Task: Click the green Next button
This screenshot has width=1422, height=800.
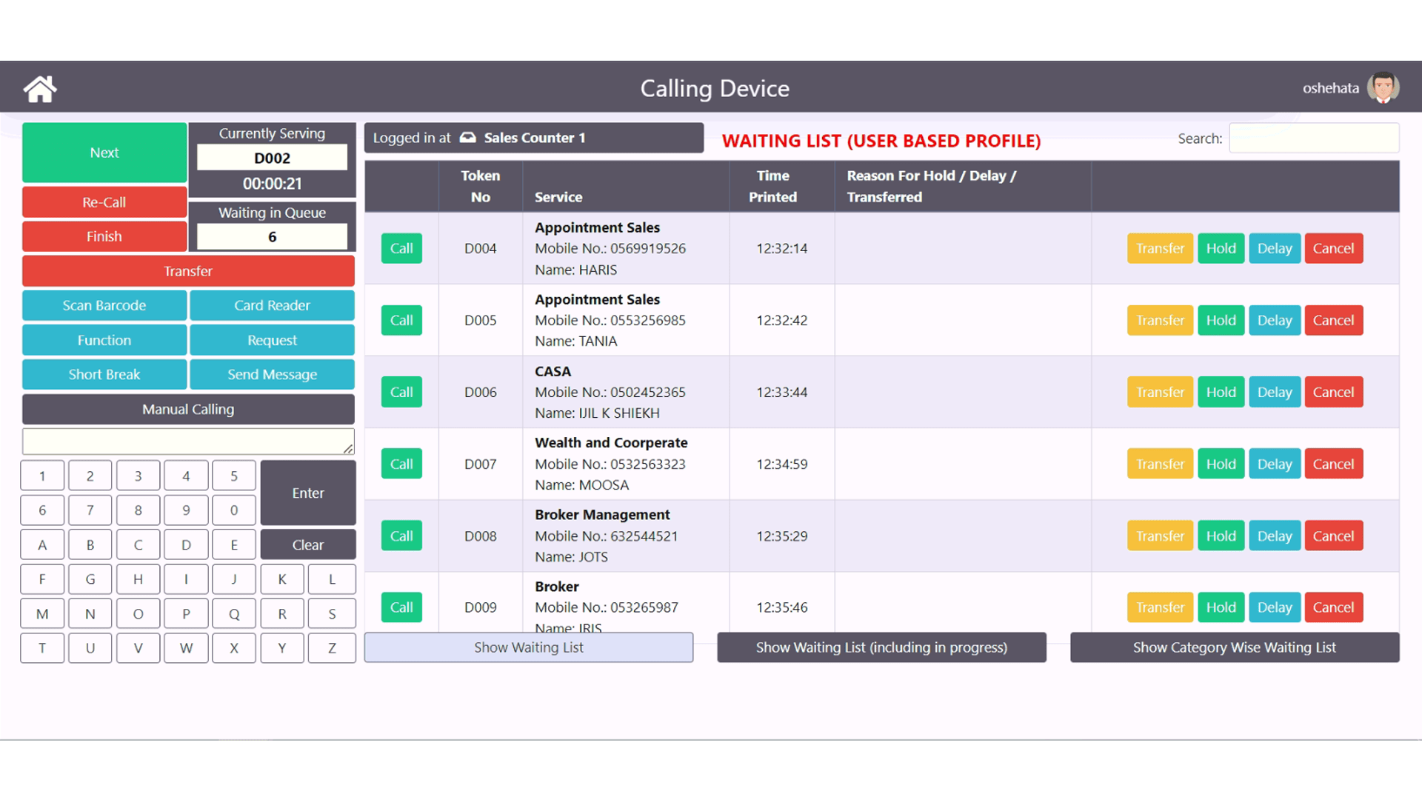Action: [104, 153]
